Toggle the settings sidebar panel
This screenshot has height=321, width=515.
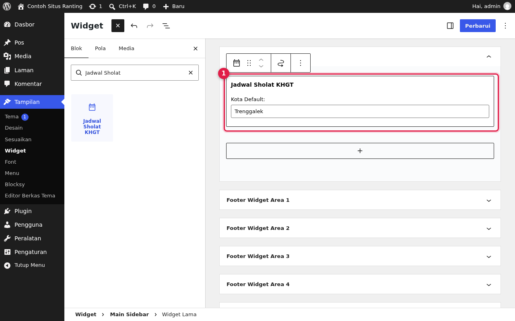coord(450,26)
